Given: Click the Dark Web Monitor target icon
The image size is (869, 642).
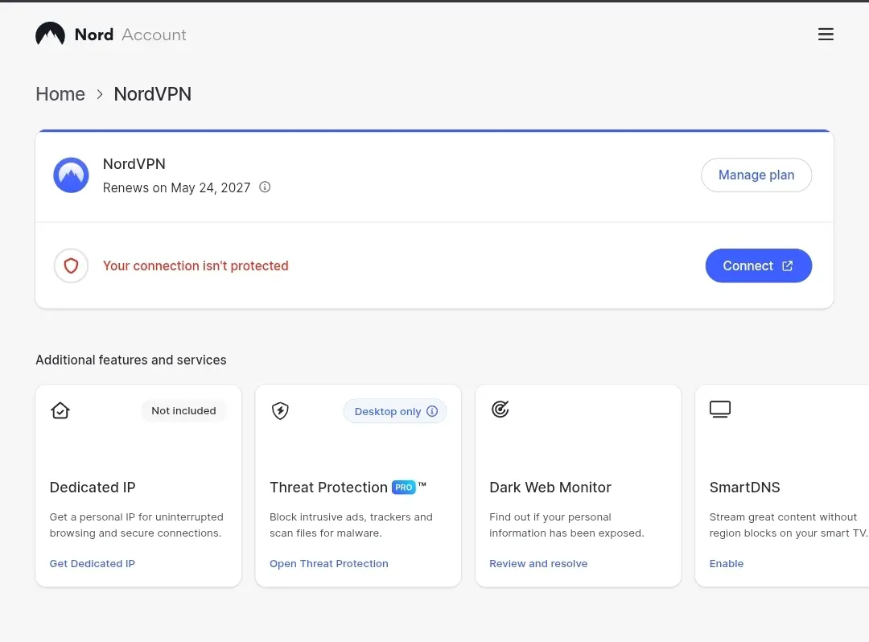Looking at the screenshot, I should coord(500,409).
